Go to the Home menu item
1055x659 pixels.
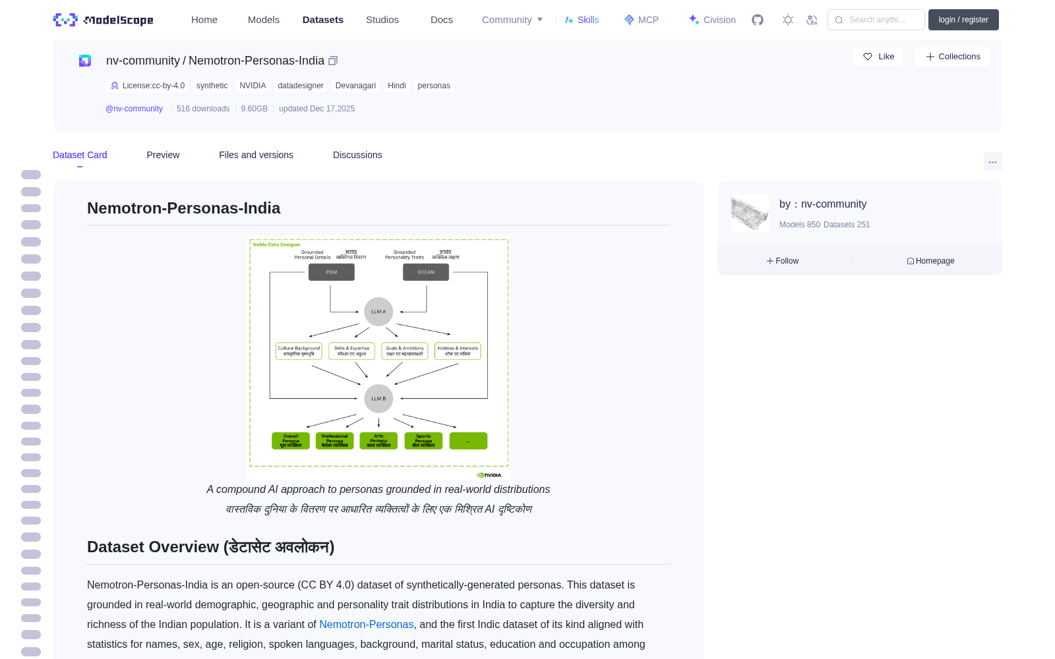204,20
